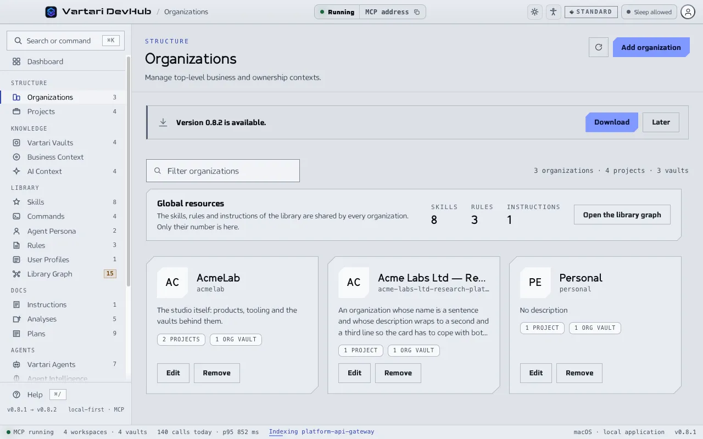The height and width of the screenshot is (439, 703).
Task: Remove the AcmeLab organization
Action: pyautogui.click(x=217, y=373)
